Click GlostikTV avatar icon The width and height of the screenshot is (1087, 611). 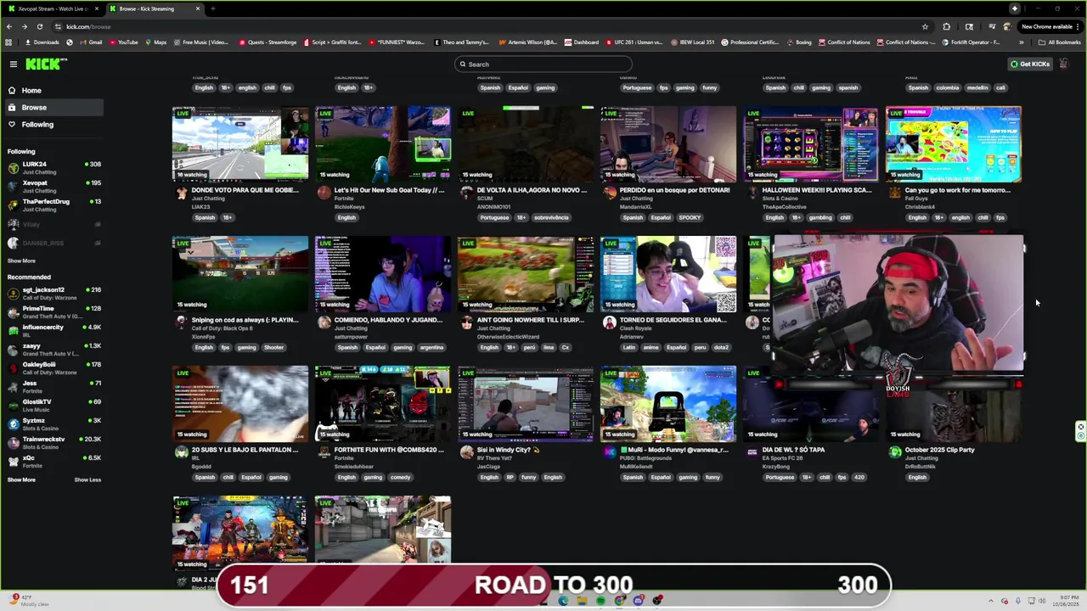pos(14,405)
